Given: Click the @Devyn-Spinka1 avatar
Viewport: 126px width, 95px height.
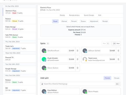Looking at the screenshot, I should pos(85,51).
